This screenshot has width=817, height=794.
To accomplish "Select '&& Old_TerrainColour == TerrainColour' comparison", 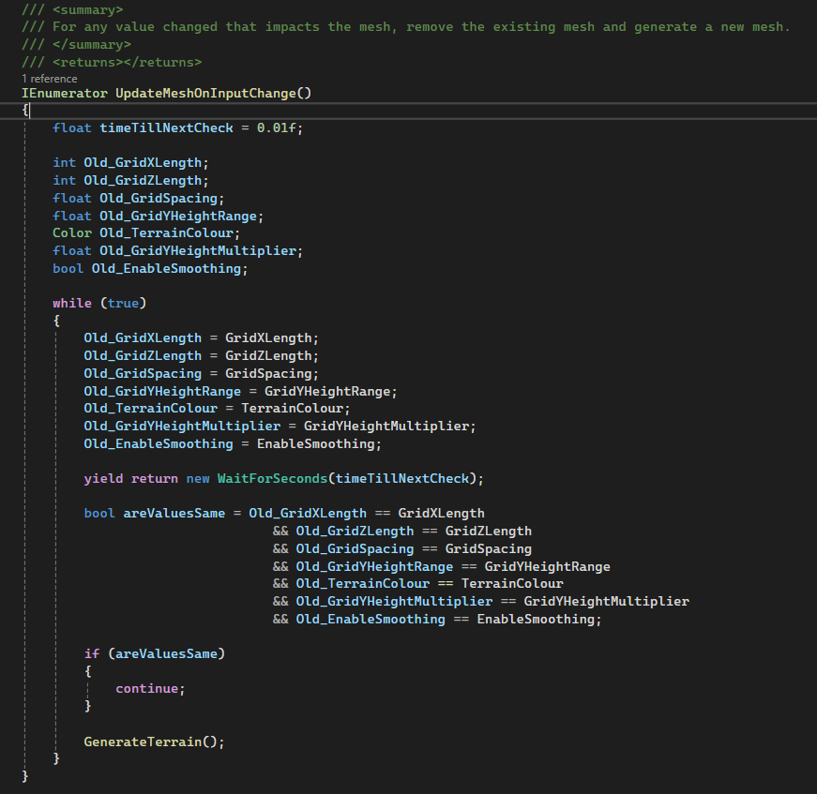I will click(417, 584).
